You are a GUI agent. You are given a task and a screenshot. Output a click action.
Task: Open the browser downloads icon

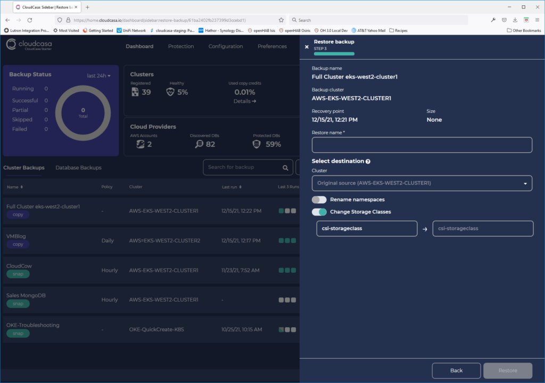coord(515,20)
